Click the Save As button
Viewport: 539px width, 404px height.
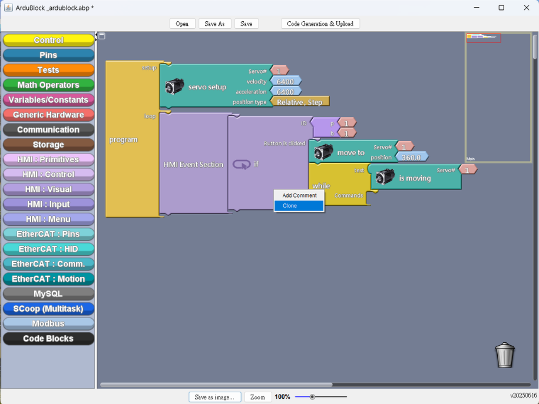click(x=214, y=24)
